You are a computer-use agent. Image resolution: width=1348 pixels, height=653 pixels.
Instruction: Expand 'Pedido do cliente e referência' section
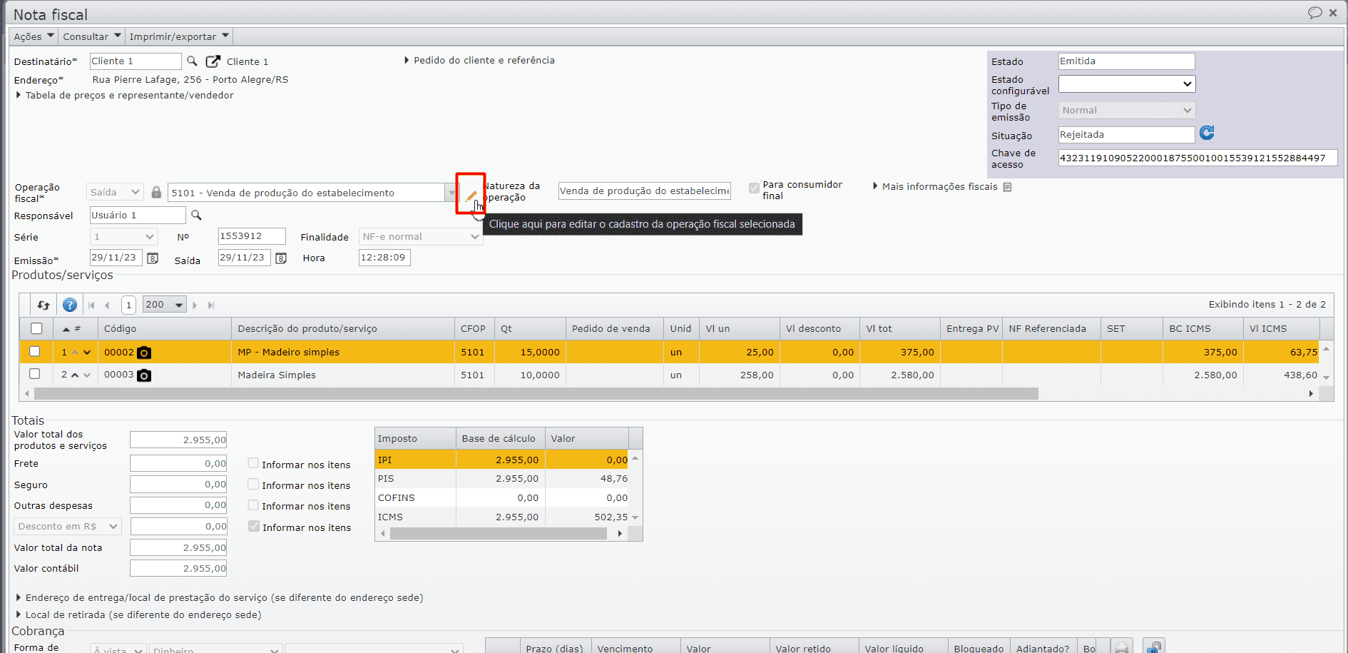tap(479, 61)
